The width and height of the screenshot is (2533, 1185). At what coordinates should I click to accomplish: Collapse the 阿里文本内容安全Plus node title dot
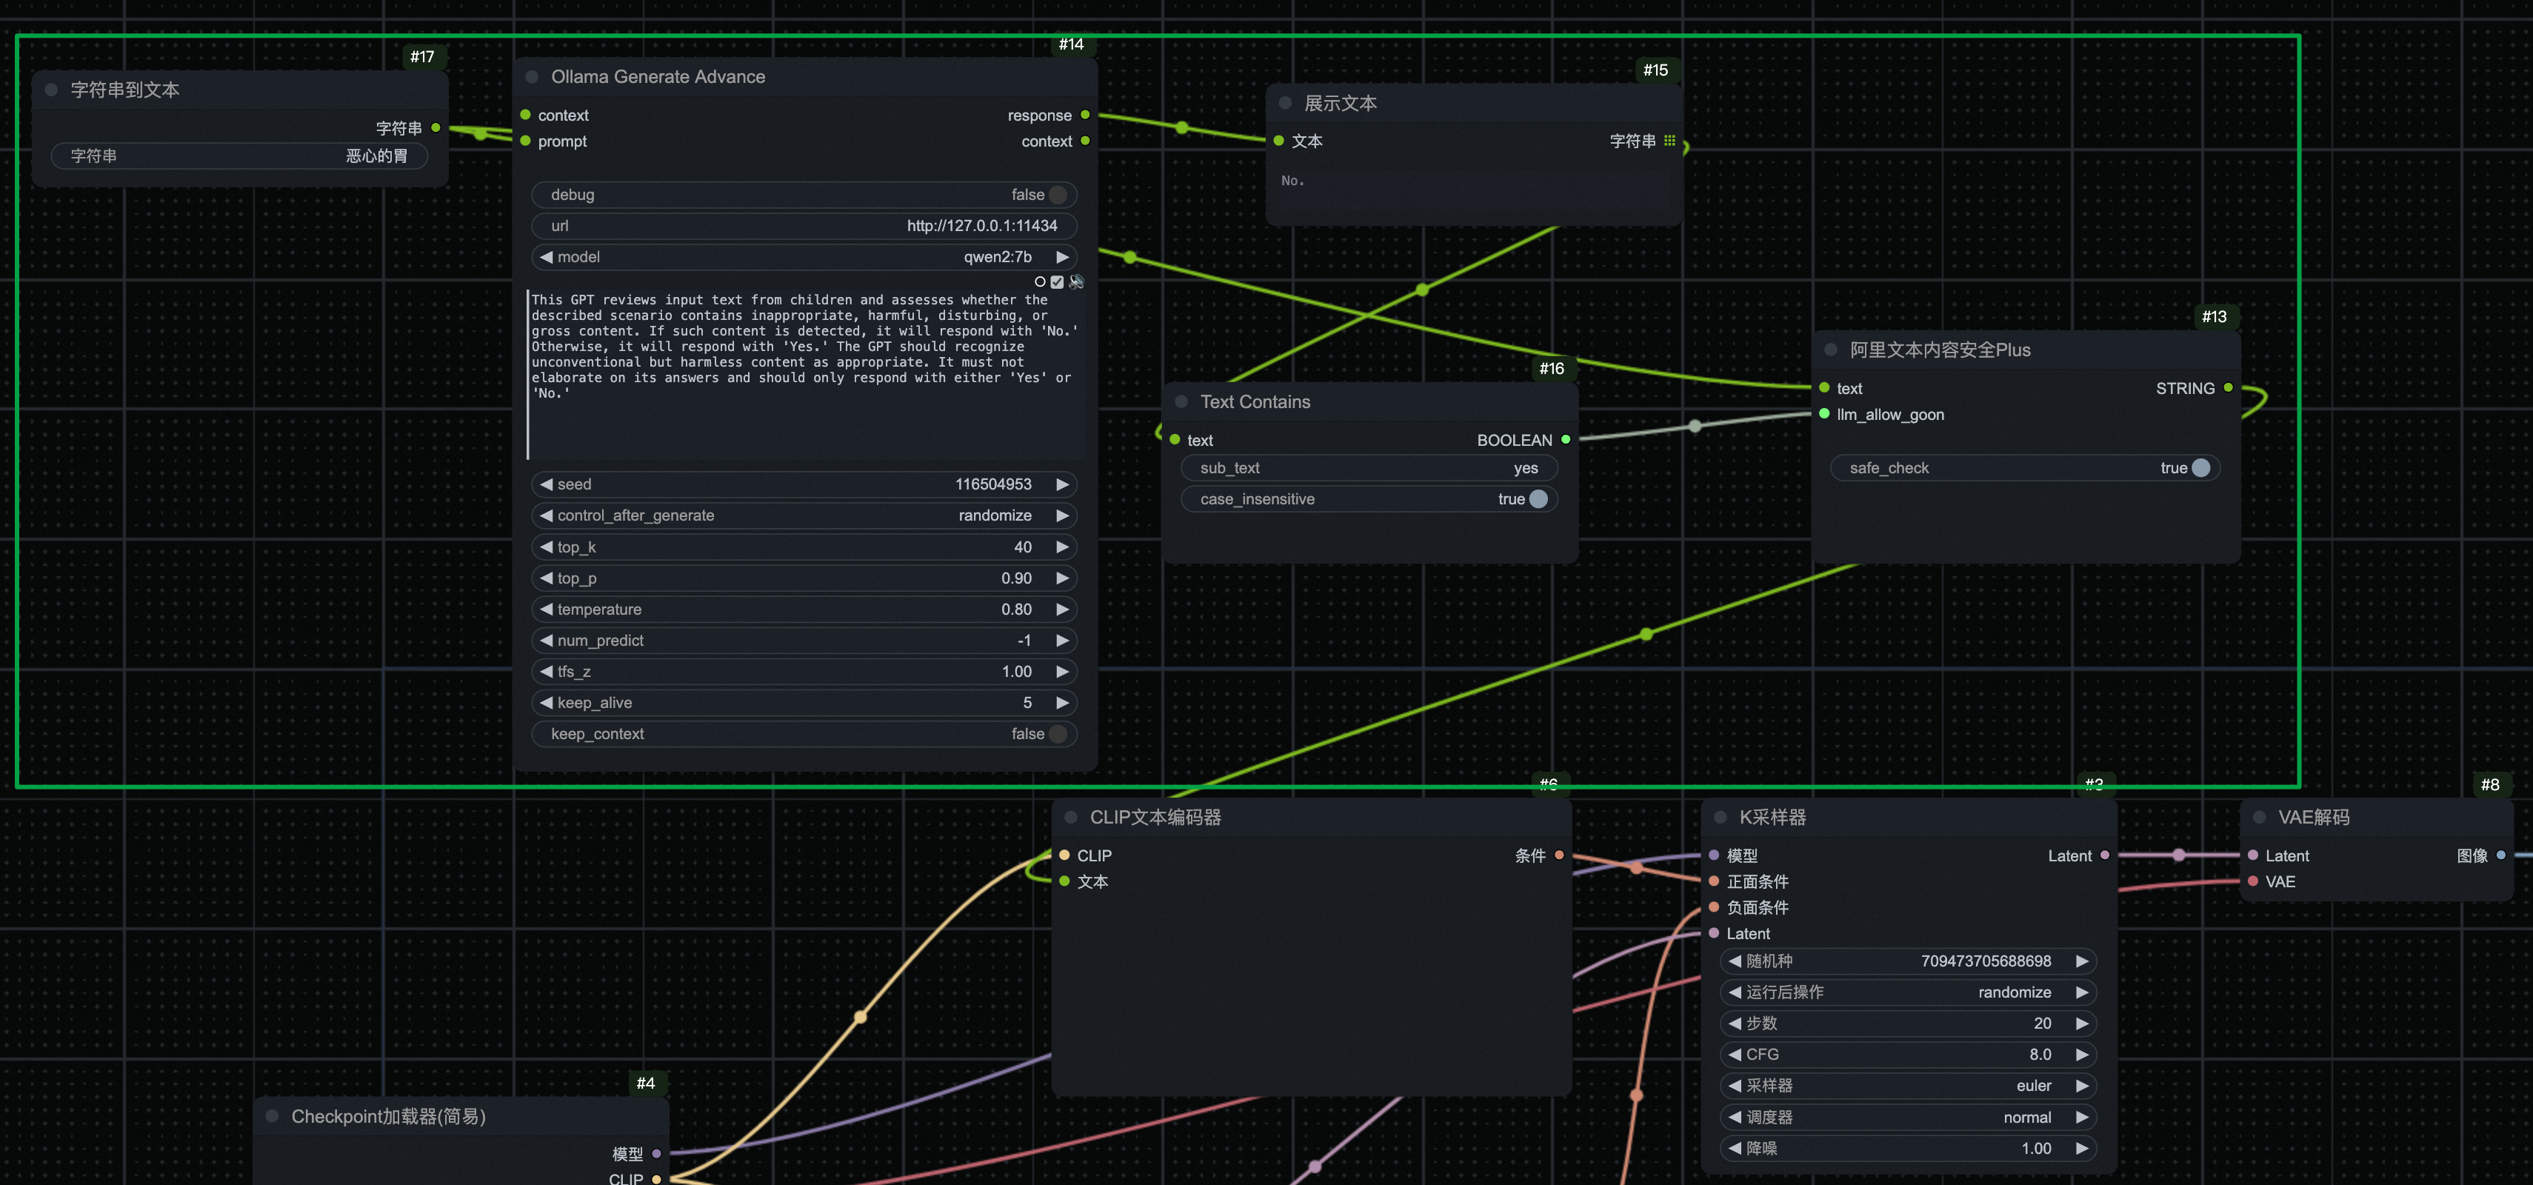click(1831, 350)
